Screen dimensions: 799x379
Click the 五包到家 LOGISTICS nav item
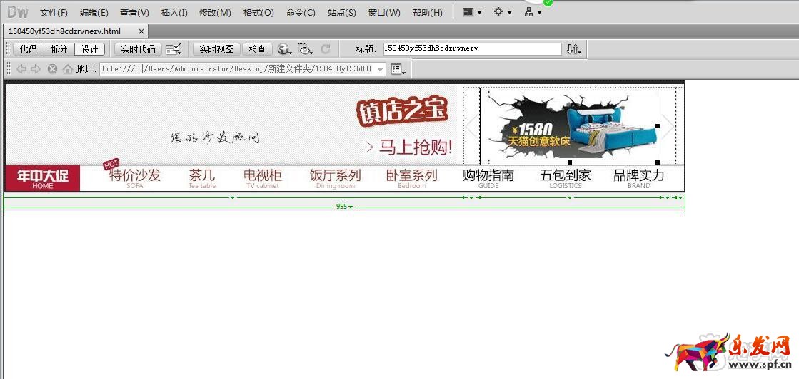[x=565, y=179]
